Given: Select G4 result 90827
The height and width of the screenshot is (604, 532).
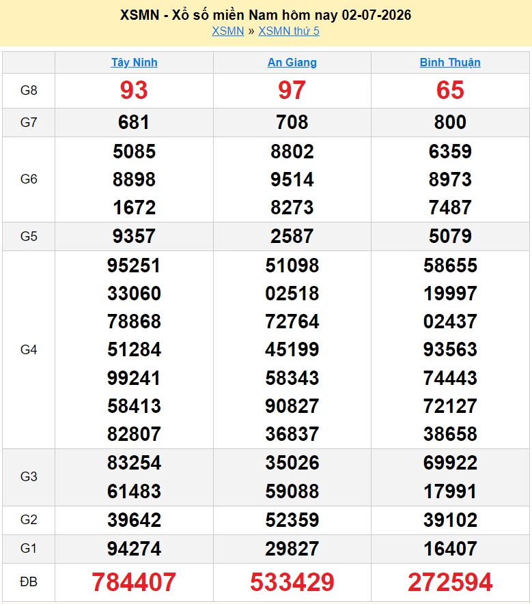Looking at the screenshot, I should point(292,406).
